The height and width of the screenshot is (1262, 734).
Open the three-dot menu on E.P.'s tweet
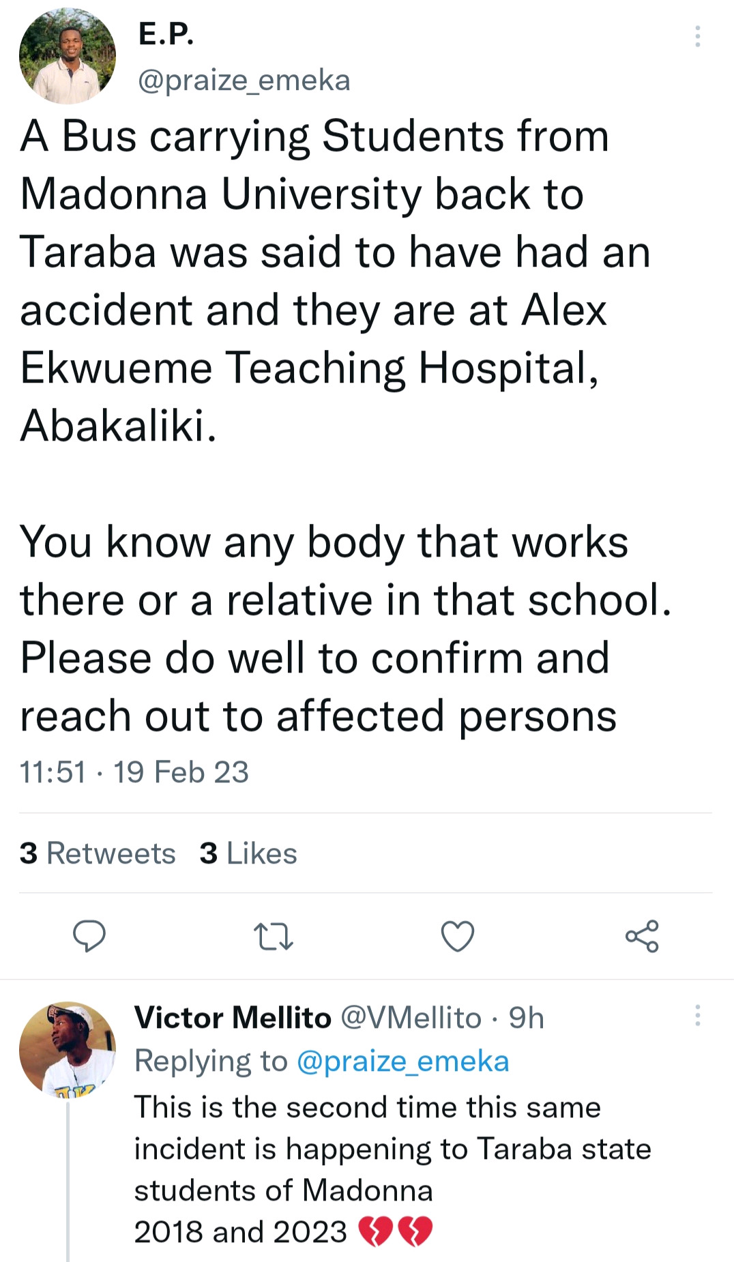697,36
